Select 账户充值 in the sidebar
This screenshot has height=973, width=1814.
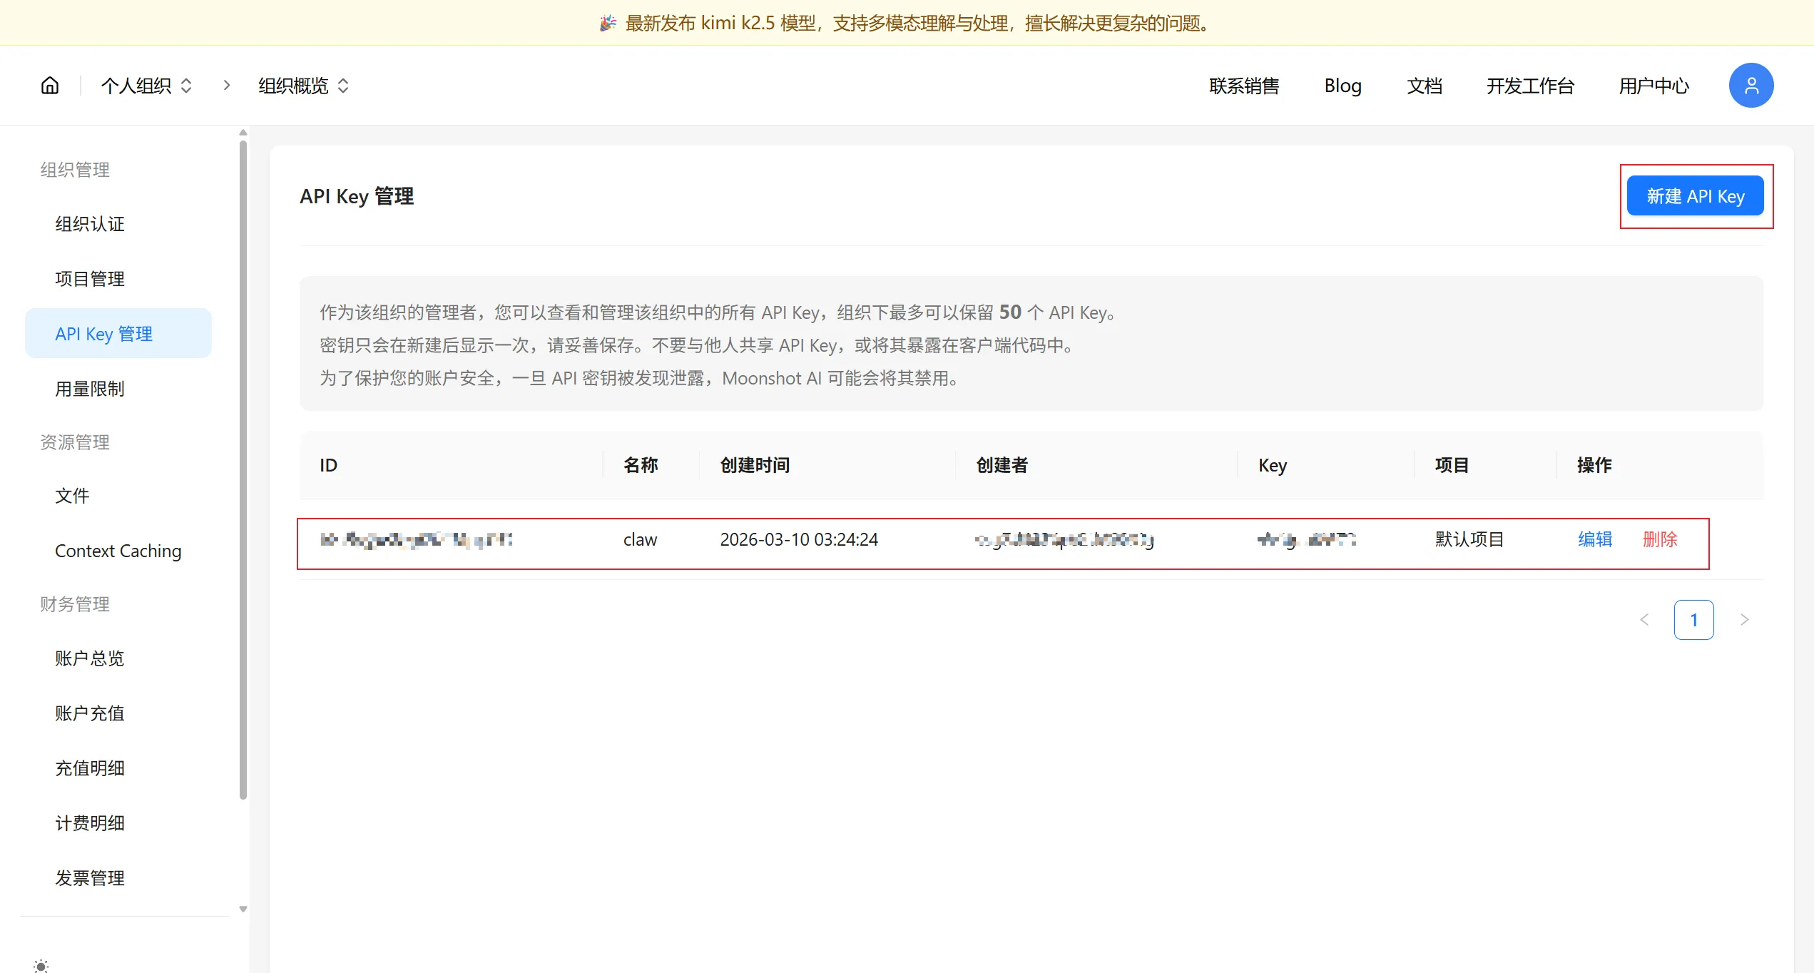point(90,713)
